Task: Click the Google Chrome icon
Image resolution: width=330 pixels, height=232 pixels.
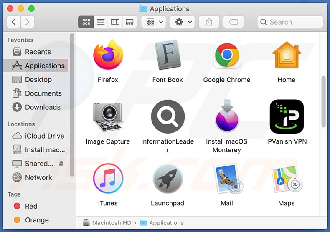Action: pyautogui.click(x=227, y=55)
